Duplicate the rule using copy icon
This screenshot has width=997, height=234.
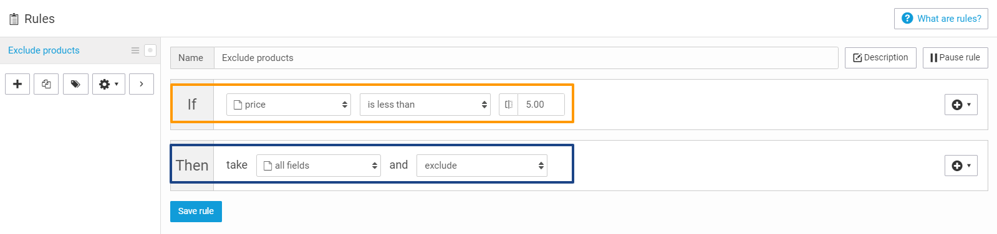pyautogui.click(x=46, y=84)
